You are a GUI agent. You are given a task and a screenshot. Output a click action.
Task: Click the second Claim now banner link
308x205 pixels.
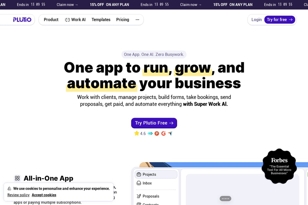click(191, 5)
